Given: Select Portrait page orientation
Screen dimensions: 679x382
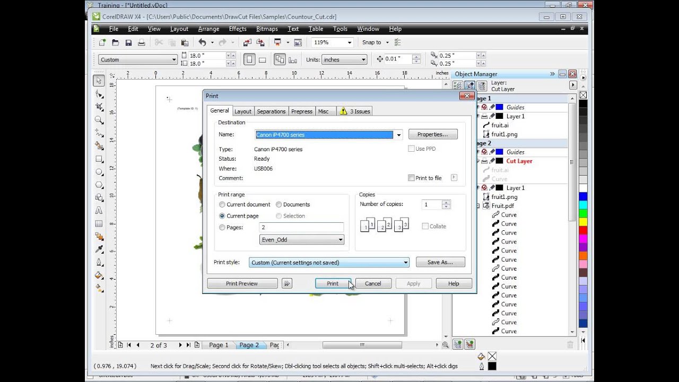Looking at the screenshot, I should tap(249, 59).
